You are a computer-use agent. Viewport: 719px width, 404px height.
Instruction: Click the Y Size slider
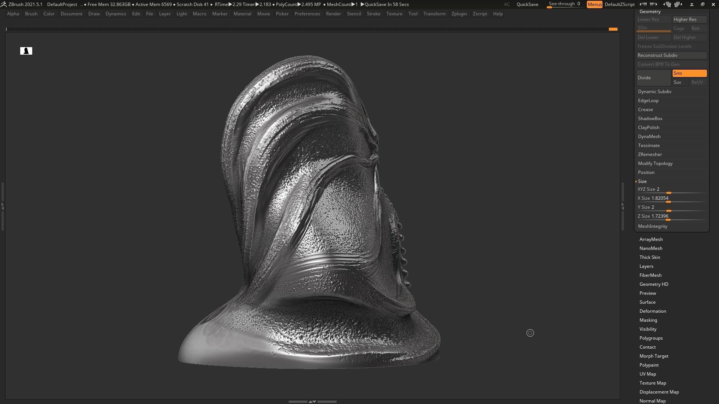671,208
